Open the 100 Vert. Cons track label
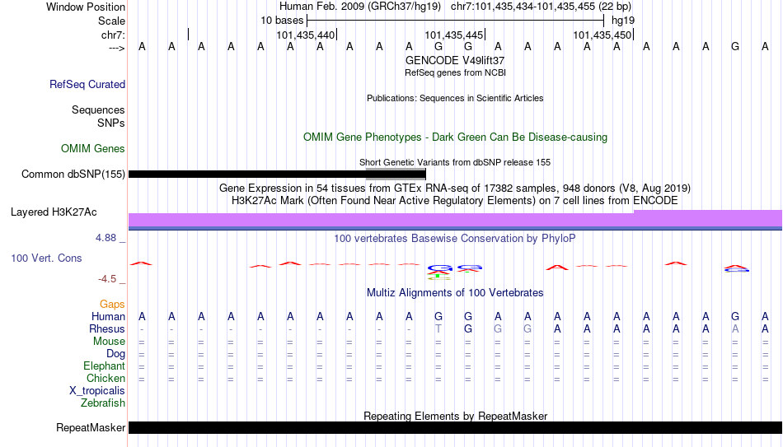The height and width of the screenshot is (447, 783). coord(46,258)
